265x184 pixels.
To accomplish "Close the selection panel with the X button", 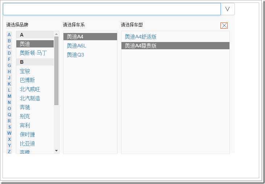I will point(224,25).
